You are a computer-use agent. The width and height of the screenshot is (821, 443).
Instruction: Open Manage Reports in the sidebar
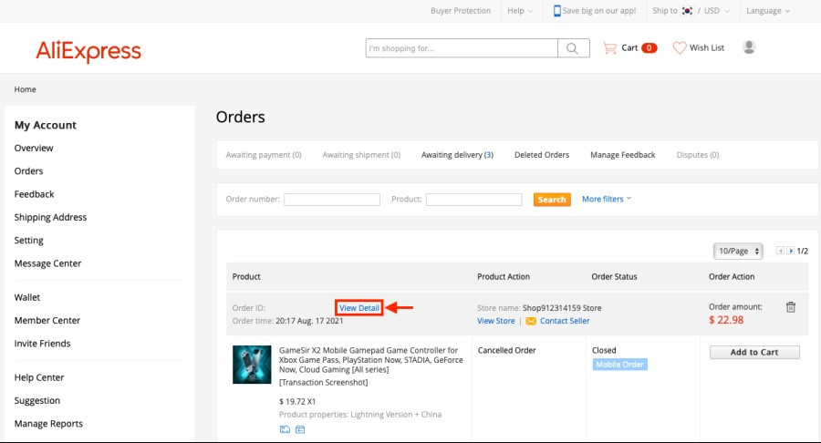click(48, 424)
